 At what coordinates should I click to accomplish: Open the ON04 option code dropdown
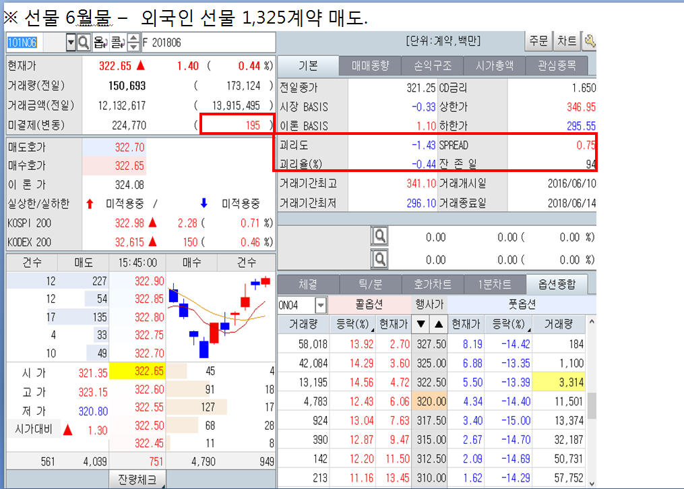point(320,305)
